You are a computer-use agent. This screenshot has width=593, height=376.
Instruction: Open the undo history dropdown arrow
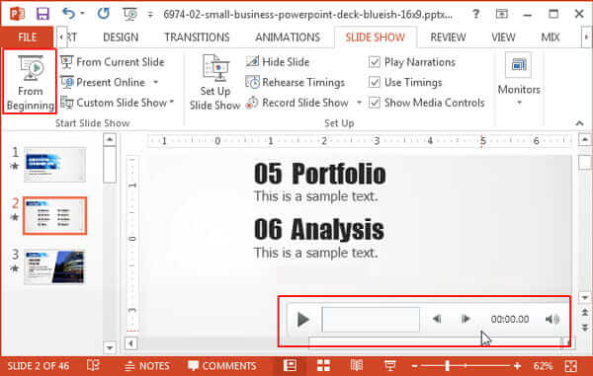click(82, 14)
